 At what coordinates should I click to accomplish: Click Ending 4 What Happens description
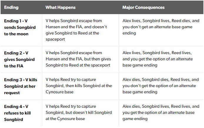point(79,112)
